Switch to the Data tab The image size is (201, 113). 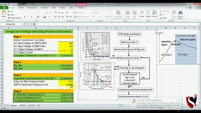(54, 8)
